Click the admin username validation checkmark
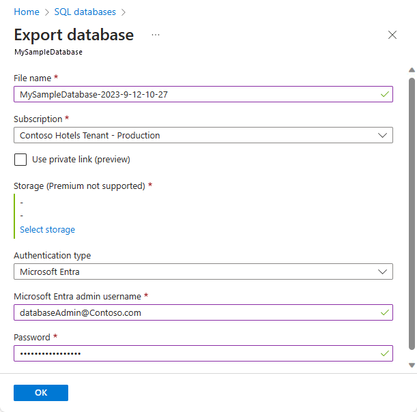417x412 pixels. pyautogui.click(x=385, y=312)
